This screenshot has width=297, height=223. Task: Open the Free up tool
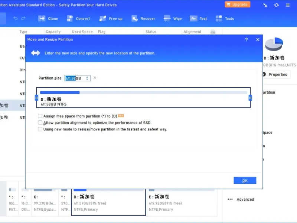111,19
